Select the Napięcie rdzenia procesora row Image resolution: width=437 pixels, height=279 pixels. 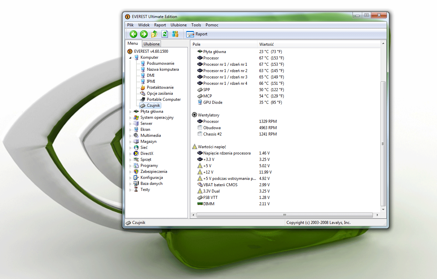pos(285,153)
